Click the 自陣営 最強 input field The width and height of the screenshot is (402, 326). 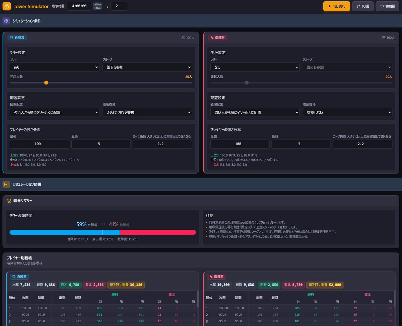39,144
